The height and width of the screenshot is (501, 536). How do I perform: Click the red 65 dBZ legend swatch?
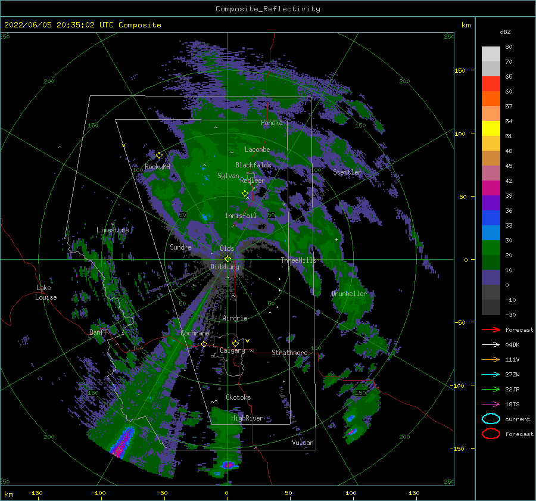(491, 83)
